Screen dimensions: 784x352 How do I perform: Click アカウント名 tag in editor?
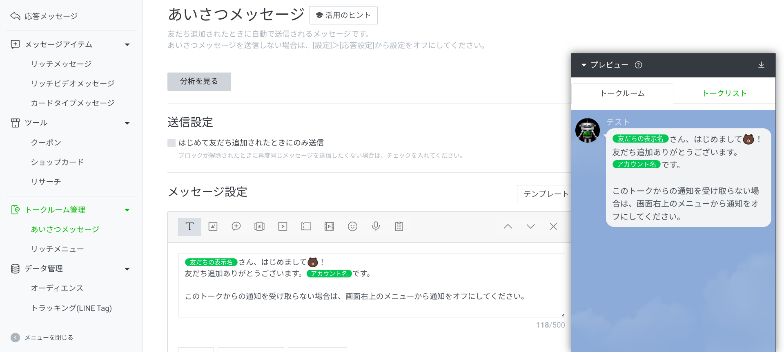[329, 273]
